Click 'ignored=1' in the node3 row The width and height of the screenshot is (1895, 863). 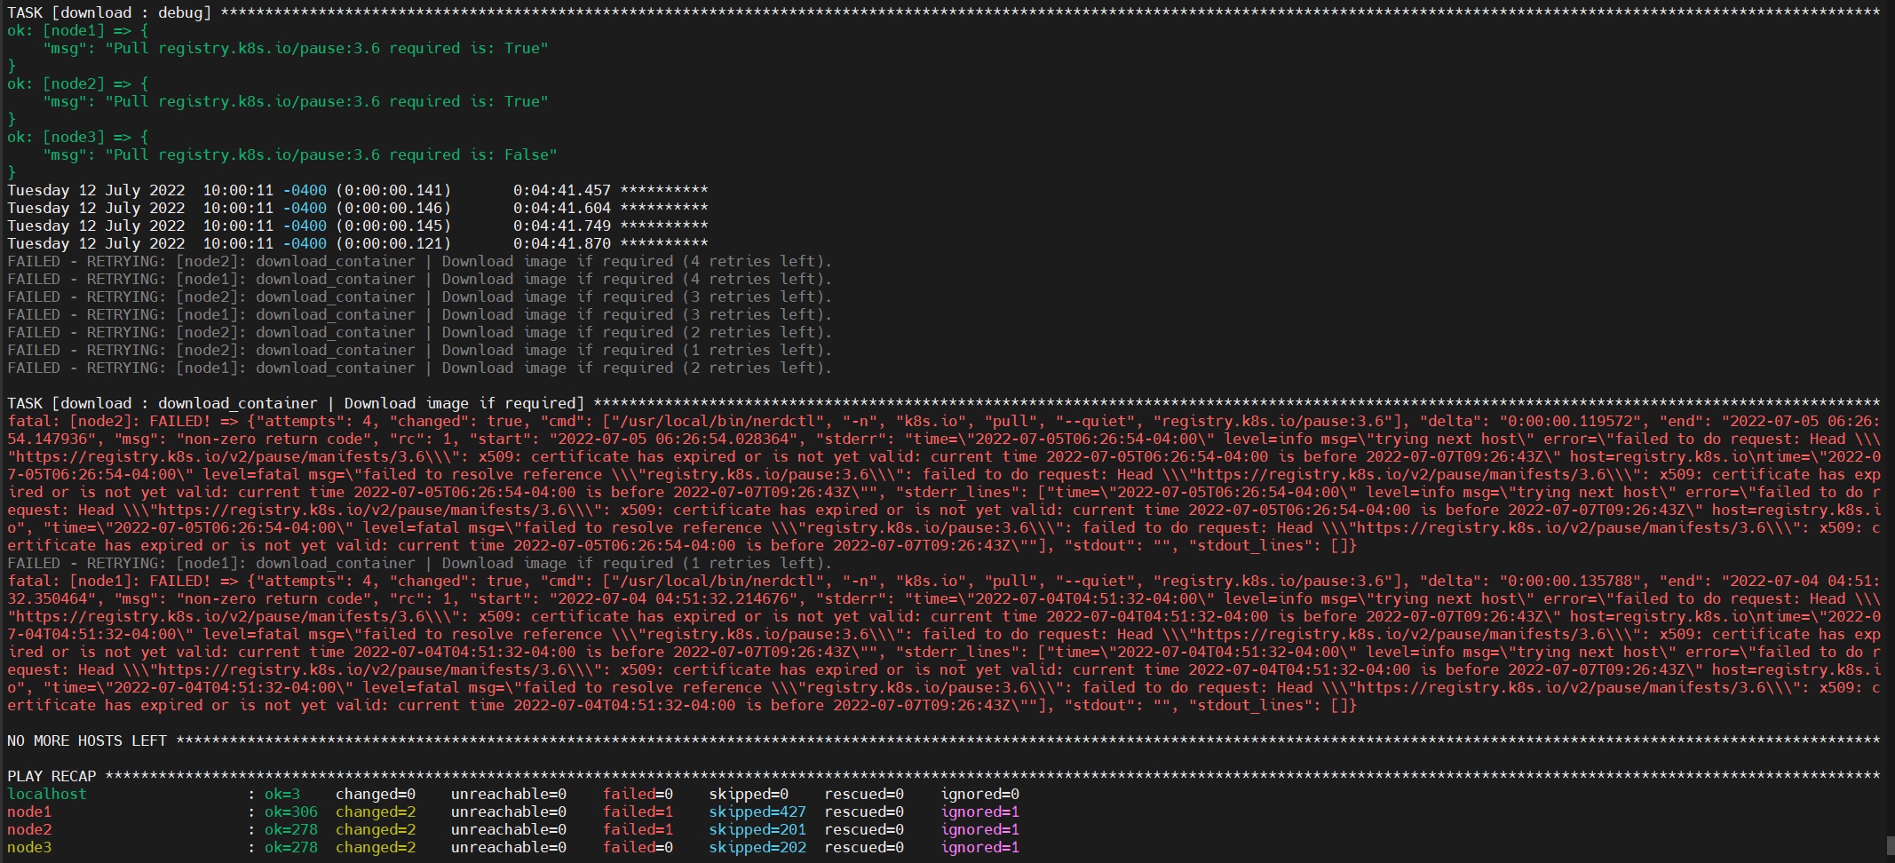coord(980,847)
